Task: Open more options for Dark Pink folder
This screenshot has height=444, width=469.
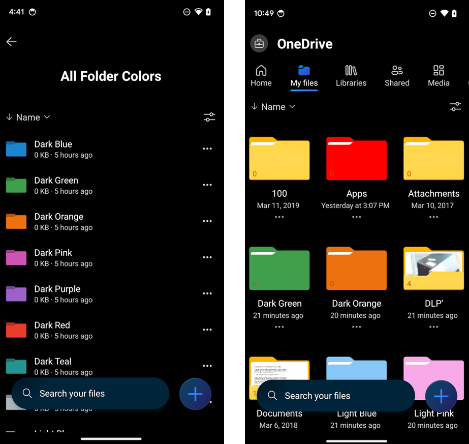Action: (207, 257)
